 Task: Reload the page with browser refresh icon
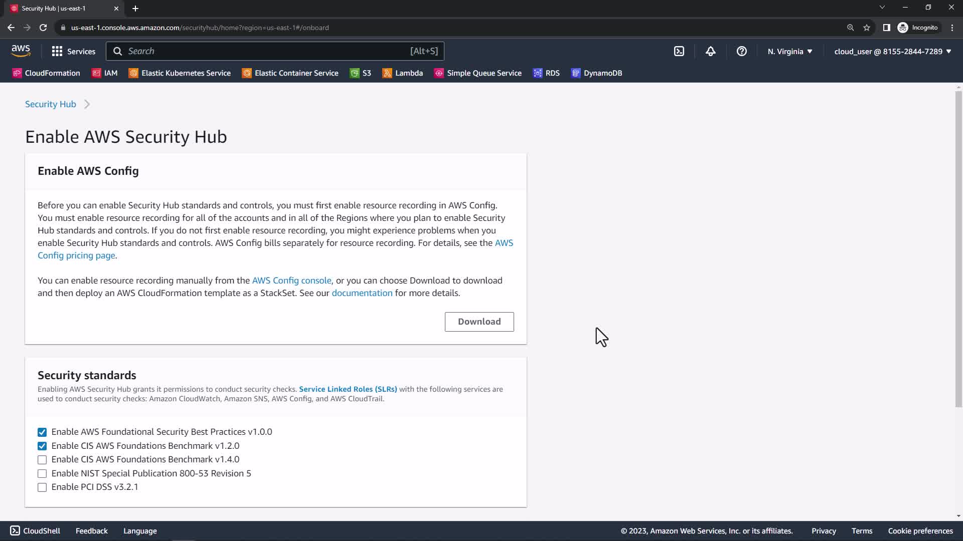tap(43, 28)
